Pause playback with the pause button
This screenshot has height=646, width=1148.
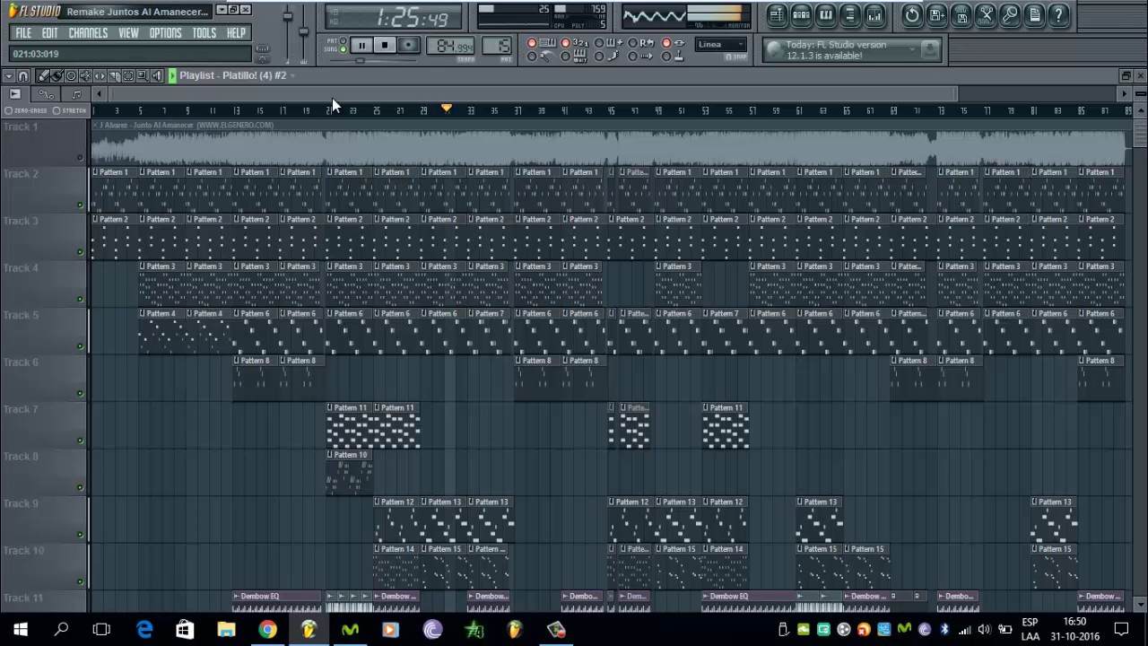pyautogui.click(x=361, y=46)
